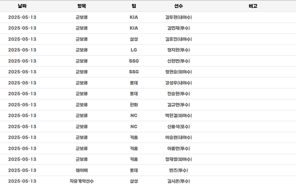Select player 김두현(내야수)
The height and width of the screenshot is (186, 296).
179,17
